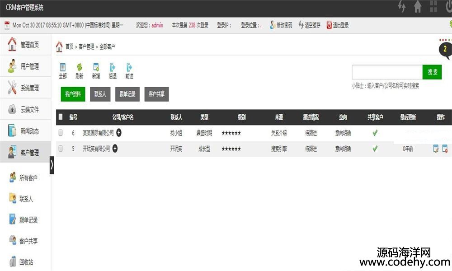The width and height of the screenshot is (452, 271).
Task: Click the green 搜索 button
Action: click(432, 72)
